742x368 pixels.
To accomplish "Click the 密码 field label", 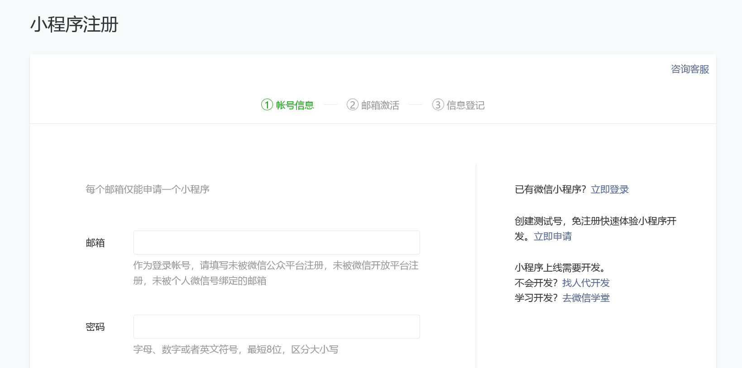I will (95, 327).
